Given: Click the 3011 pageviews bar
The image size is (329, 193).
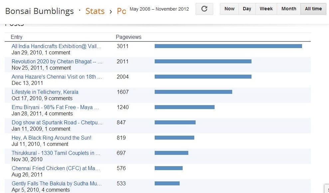Looking at the screenshot, I should (228, 46).
